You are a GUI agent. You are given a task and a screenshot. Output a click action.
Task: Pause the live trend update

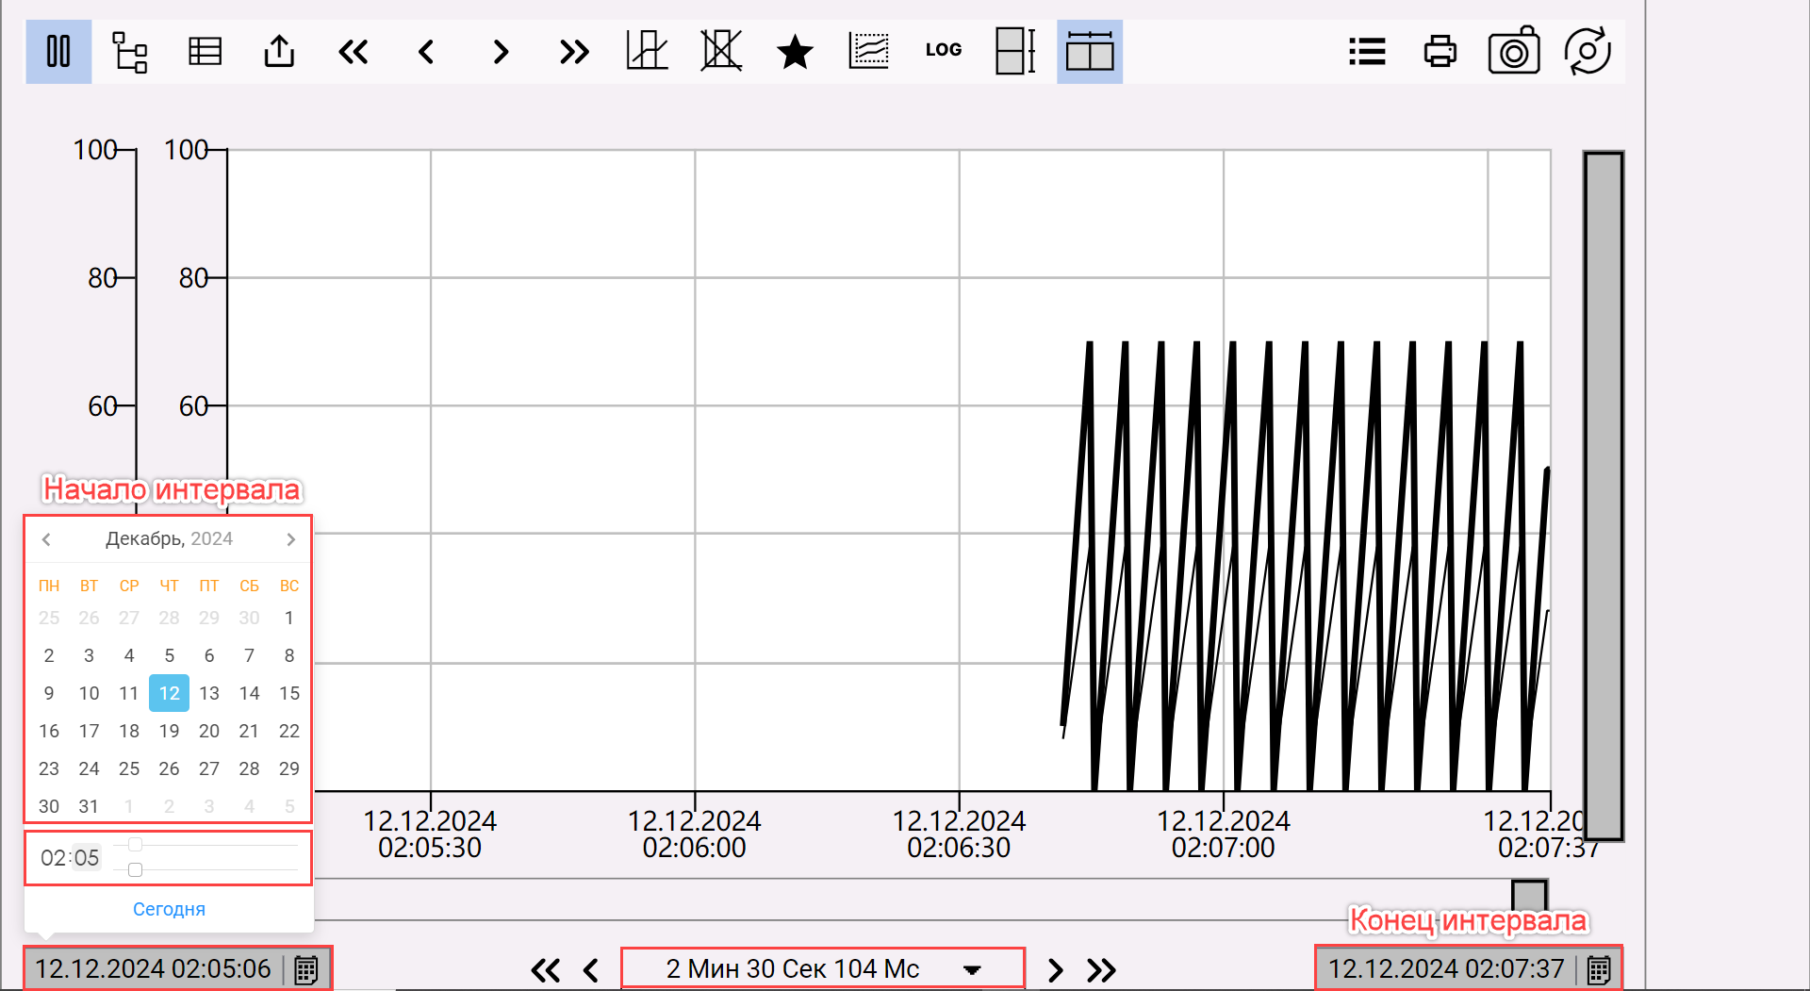pyautogui.click(x=58, y=52)
